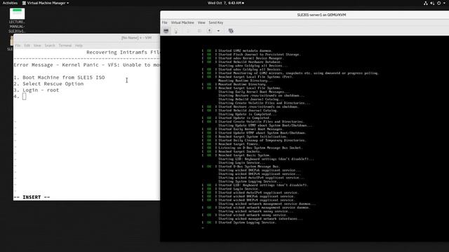
Task: Click the 'Starting Login Service' console line
Action: pos(242,162)
